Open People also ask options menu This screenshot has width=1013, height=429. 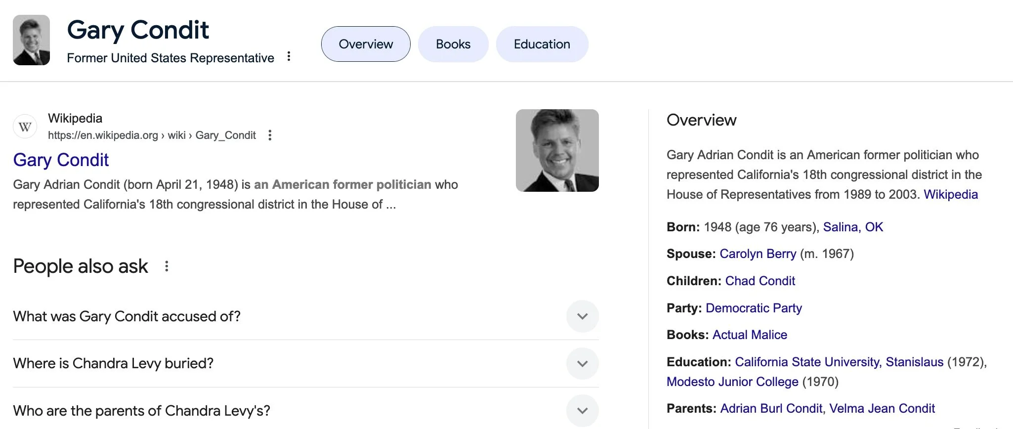pyautogui.click(x=167, y=266)
